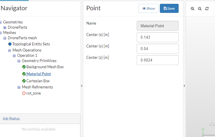The height and width of the screenshot is (137, 215).
Task: Collapse the Operation 1 node
Action: click(x=14, y=55)
